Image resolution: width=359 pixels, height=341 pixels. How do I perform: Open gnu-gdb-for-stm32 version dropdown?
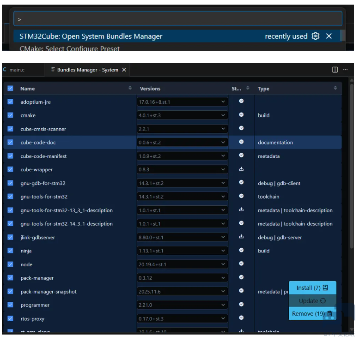(x=182, y=183)
